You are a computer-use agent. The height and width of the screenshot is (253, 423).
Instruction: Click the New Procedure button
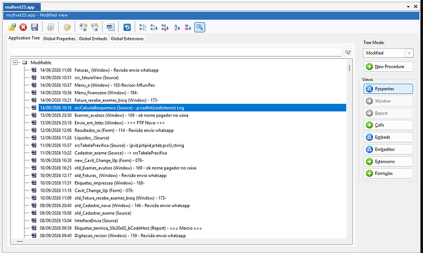click(x=388, y=66)
